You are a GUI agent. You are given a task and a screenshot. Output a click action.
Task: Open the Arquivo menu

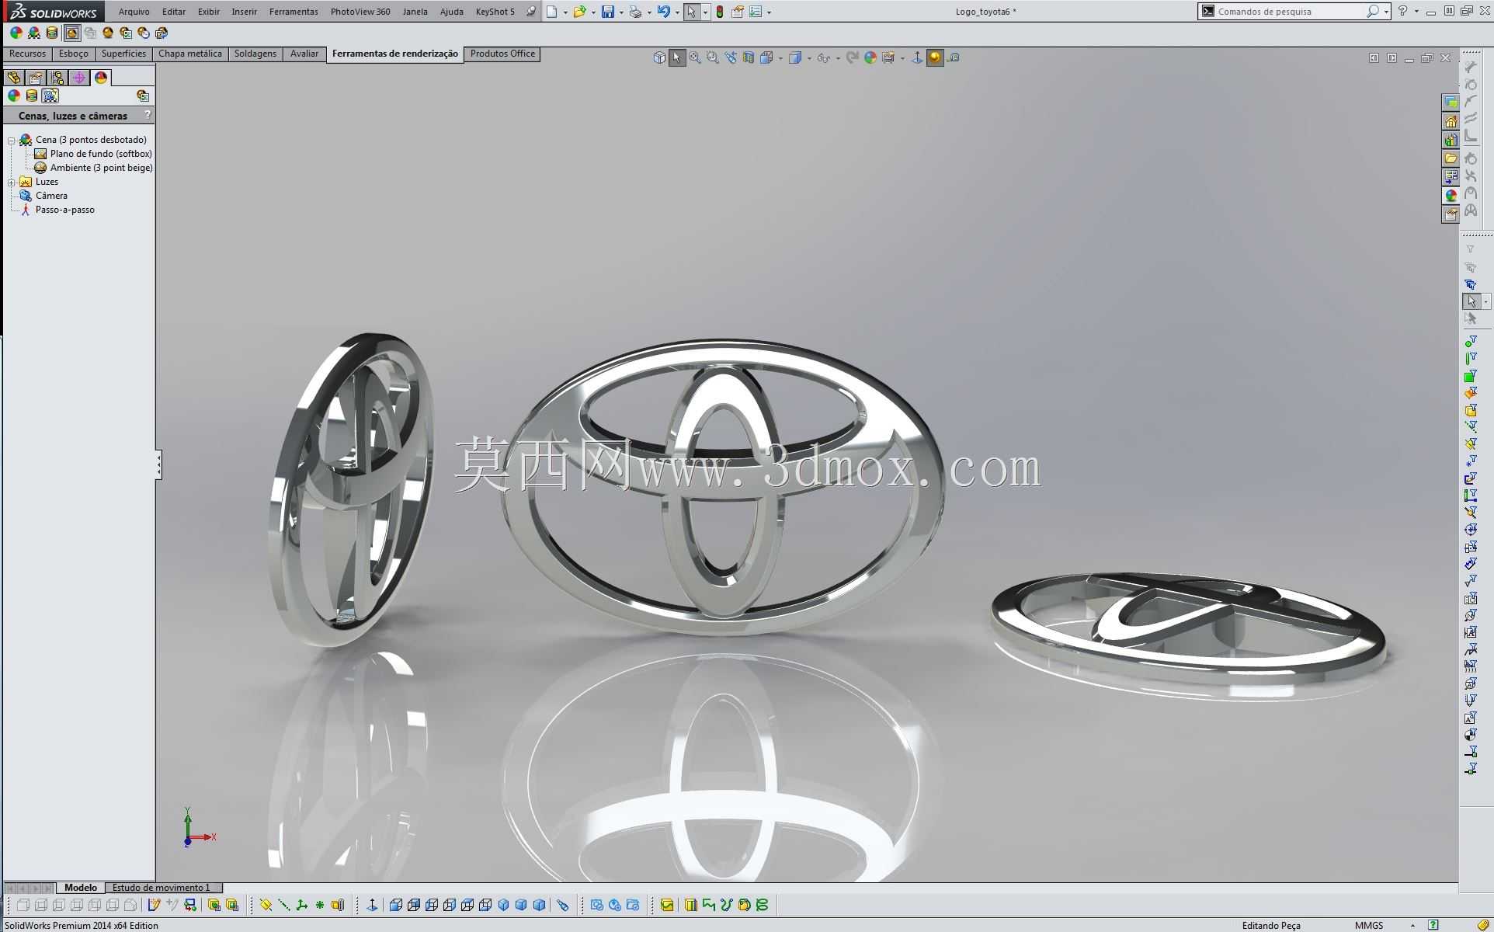click(134, 12)
